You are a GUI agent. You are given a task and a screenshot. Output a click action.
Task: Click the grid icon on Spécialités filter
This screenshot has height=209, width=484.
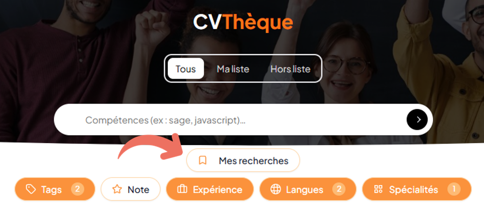[378, 189]
